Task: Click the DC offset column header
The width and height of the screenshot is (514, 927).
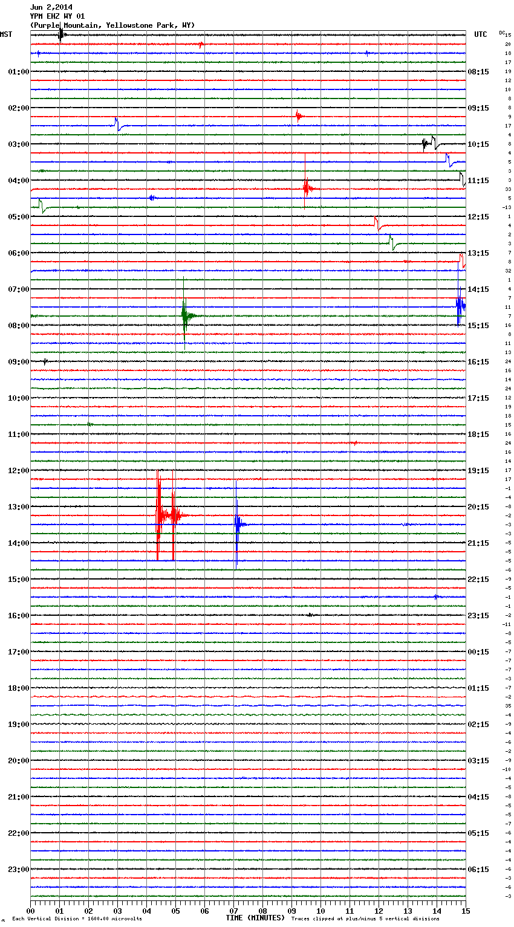Action: click(x=502, y=33)
